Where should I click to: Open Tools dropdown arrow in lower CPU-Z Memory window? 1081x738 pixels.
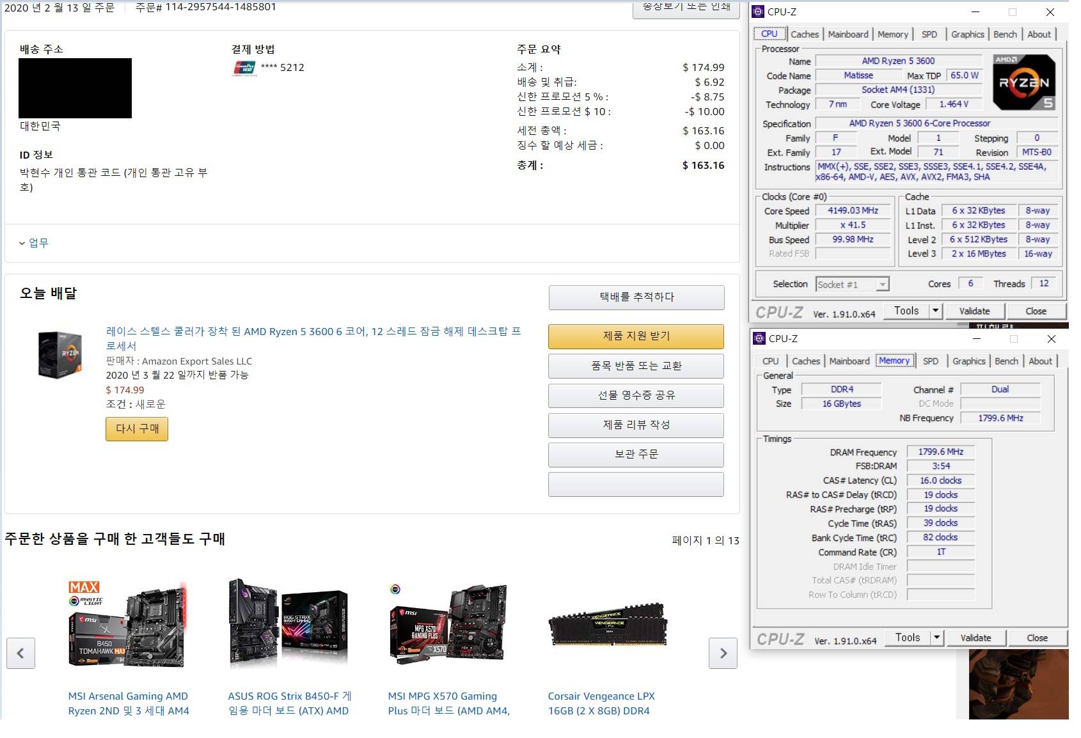(x=936, y=638)
